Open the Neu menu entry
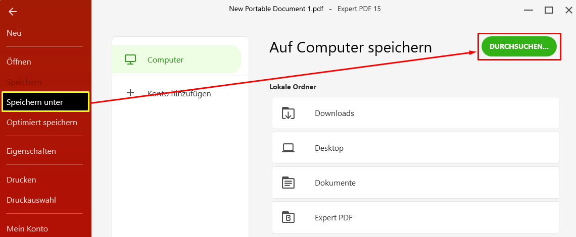 point(14,33)
